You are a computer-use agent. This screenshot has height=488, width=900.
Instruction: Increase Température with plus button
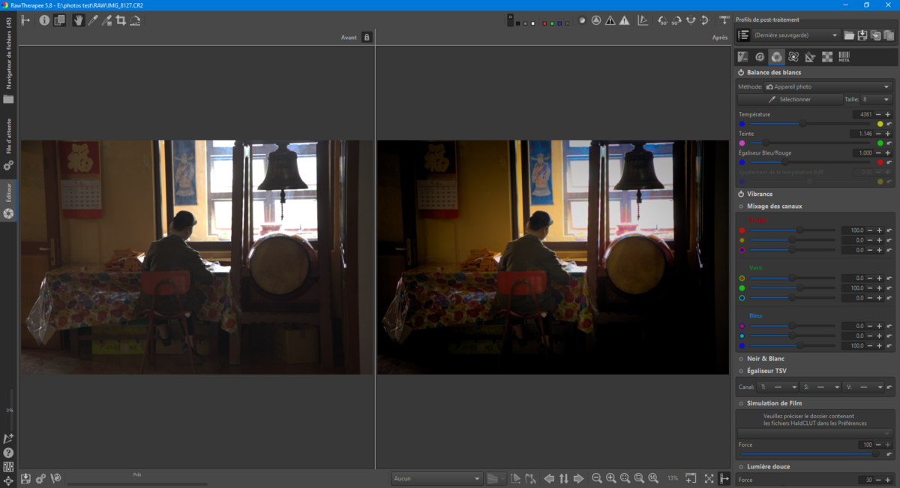[x=888, y=114]
